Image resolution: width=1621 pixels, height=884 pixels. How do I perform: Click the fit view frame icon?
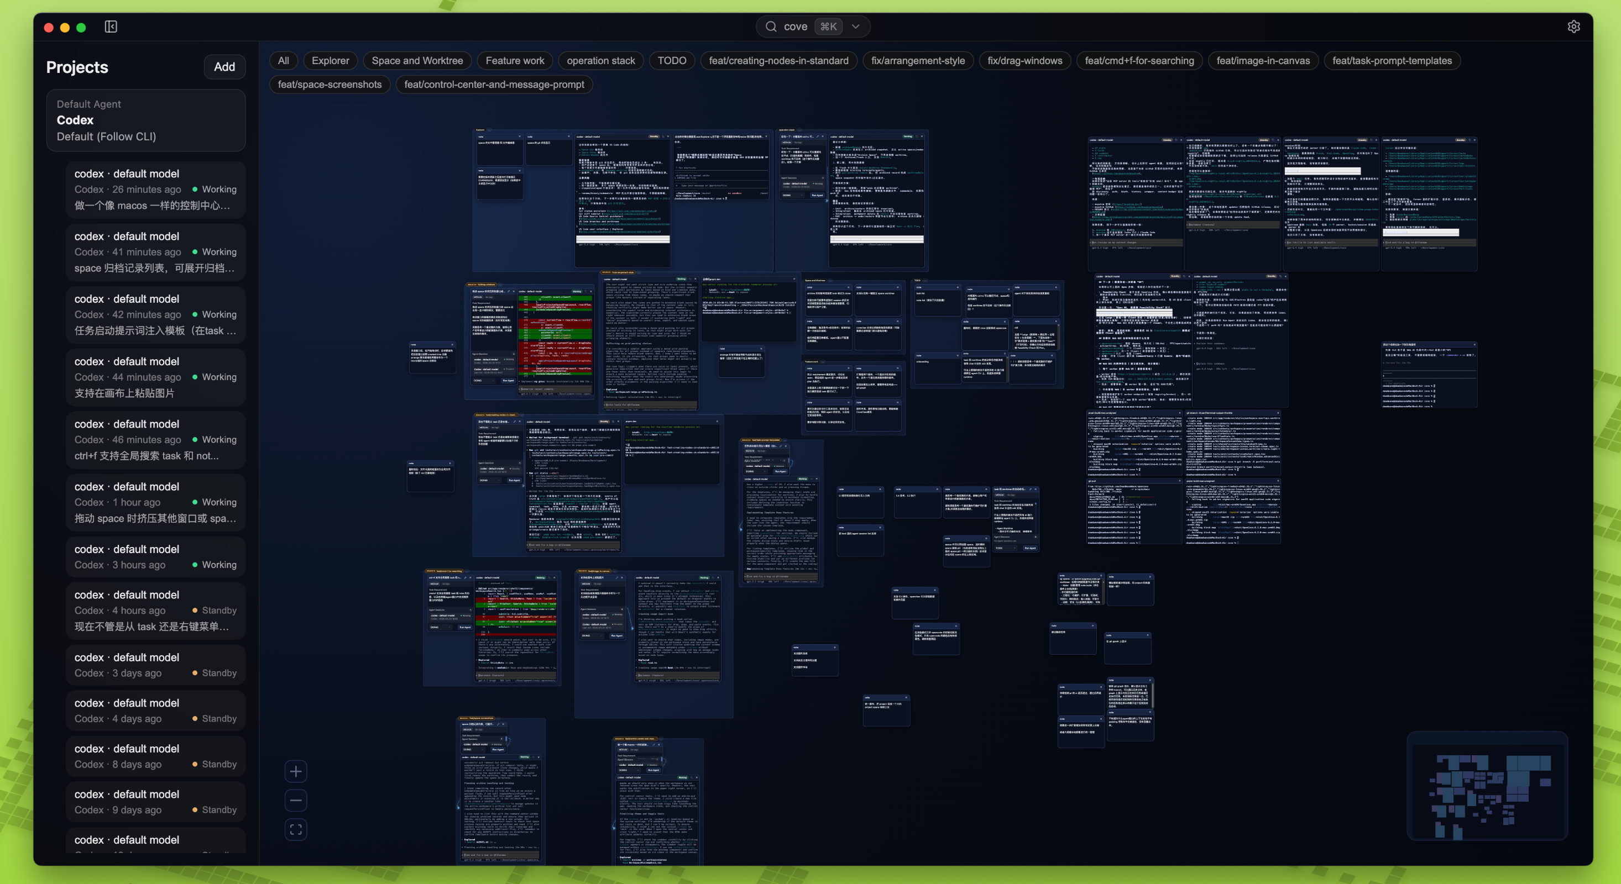296,829
